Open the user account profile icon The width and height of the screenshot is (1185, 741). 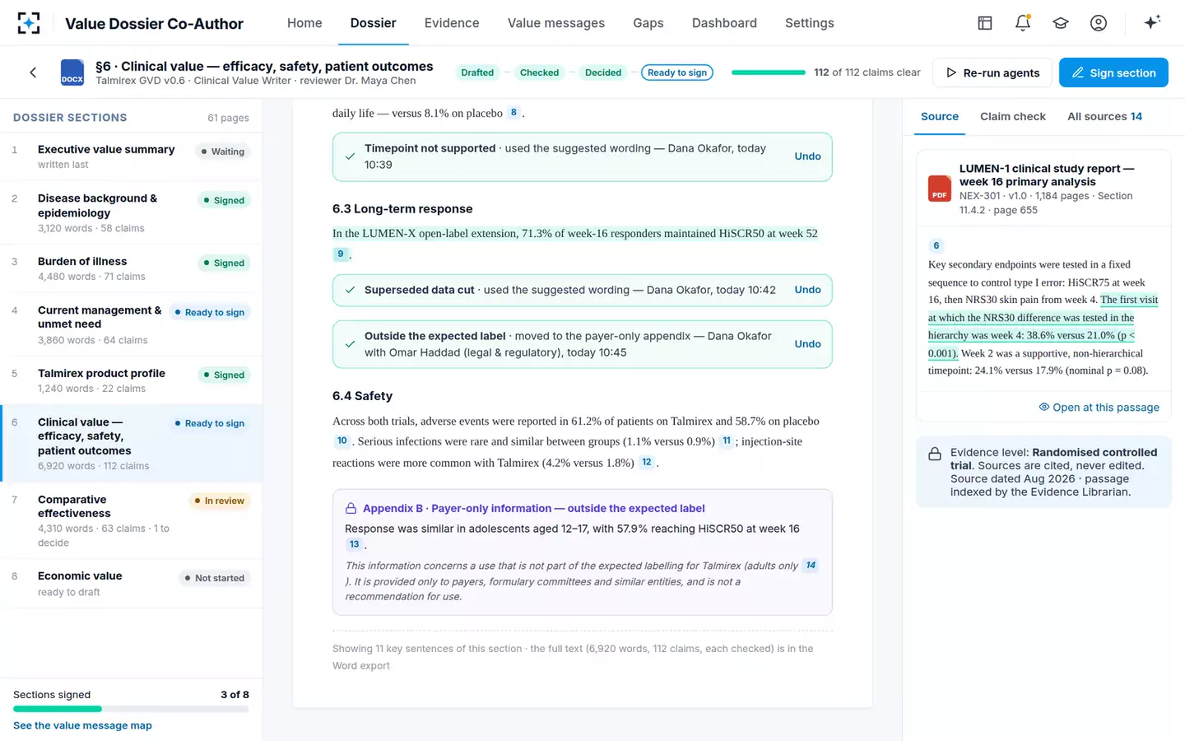pos(1099,23)
